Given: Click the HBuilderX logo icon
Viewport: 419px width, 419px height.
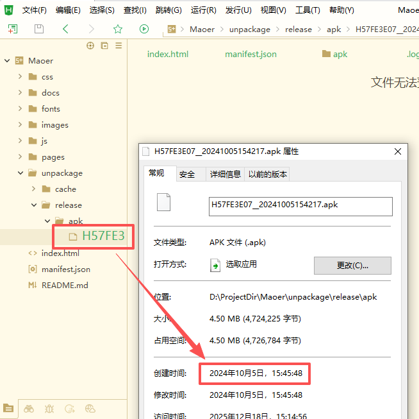Looking at the screenshot, I should pyautogui.click(x=8, y=10).
